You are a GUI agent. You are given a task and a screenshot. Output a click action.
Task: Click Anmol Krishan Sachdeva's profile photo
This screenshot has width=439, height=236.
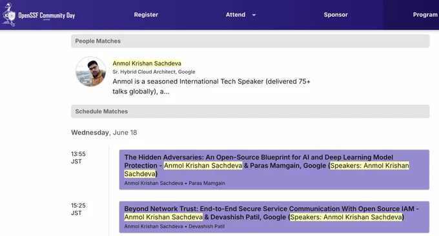(91, 72)
